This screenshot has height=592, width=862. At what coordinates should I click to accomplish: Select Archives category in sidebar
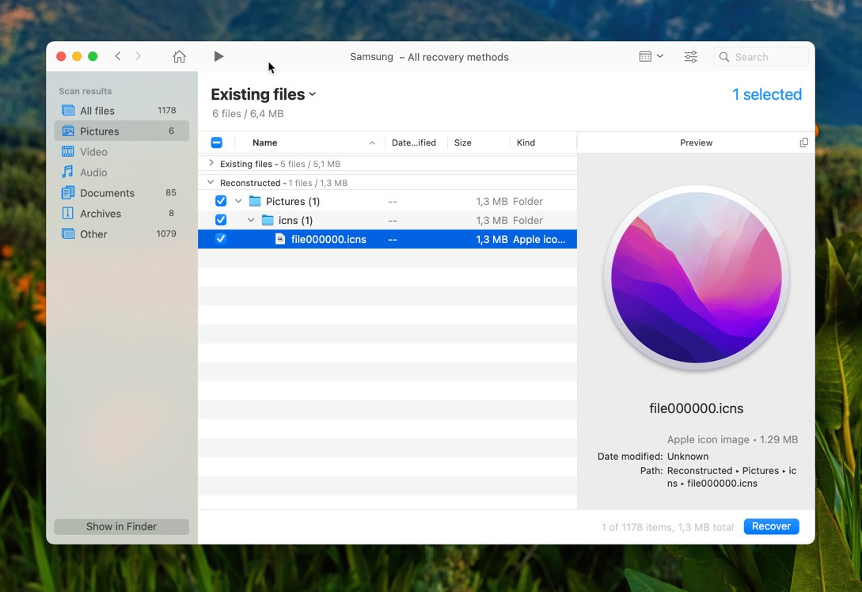[x=121, y=213]
